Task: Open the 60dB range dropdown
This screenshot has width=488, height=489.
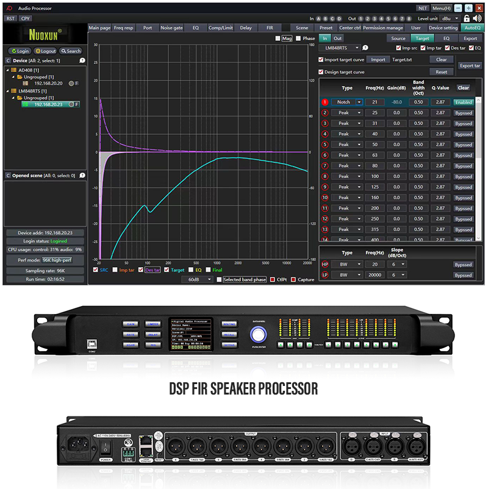Action: click(197, 279)
